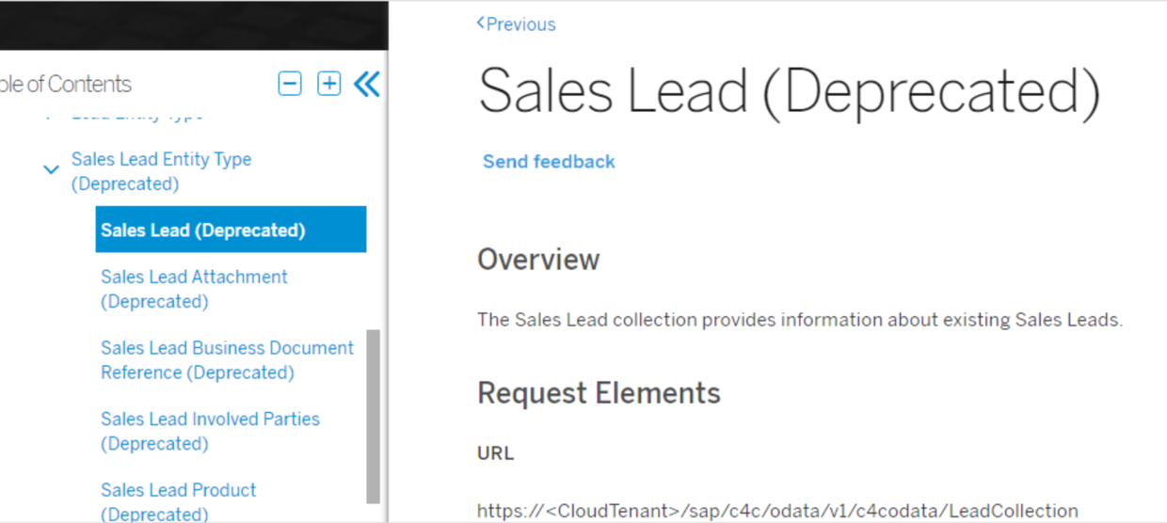Click the URL subheading label
This screenshot has height=523, width=1167.
click(x=495, y=453)
